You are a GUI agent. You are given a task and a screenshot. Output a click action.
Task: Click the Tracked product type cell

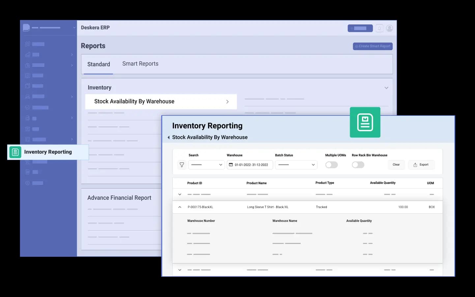click(321, 207)
